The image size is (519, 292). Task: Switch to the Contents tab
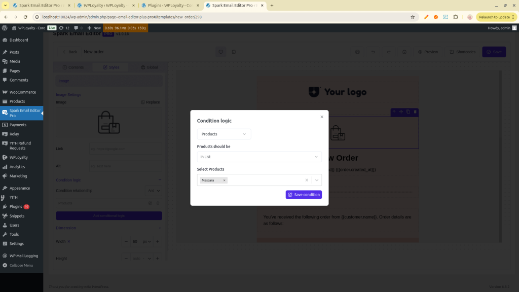73,67
